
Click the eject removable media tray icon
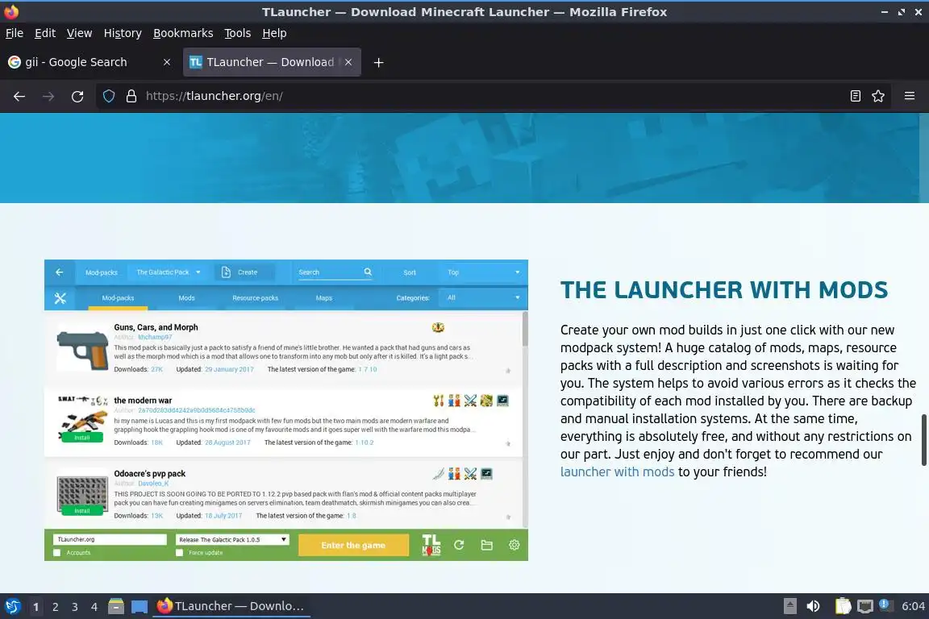(x=789, y=606)
